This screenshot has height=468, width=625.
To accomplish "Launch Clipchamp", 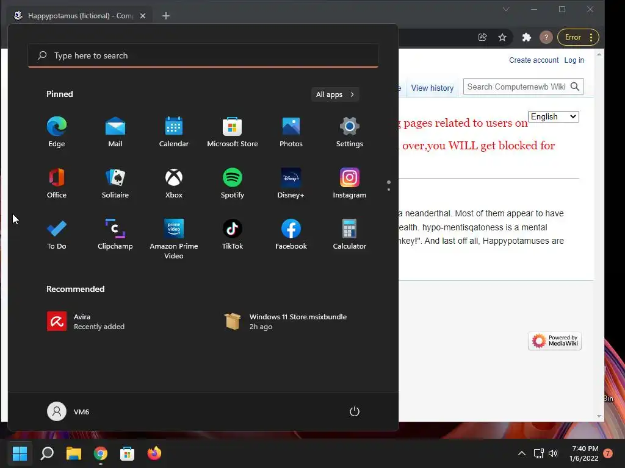I will pos(115,235).
